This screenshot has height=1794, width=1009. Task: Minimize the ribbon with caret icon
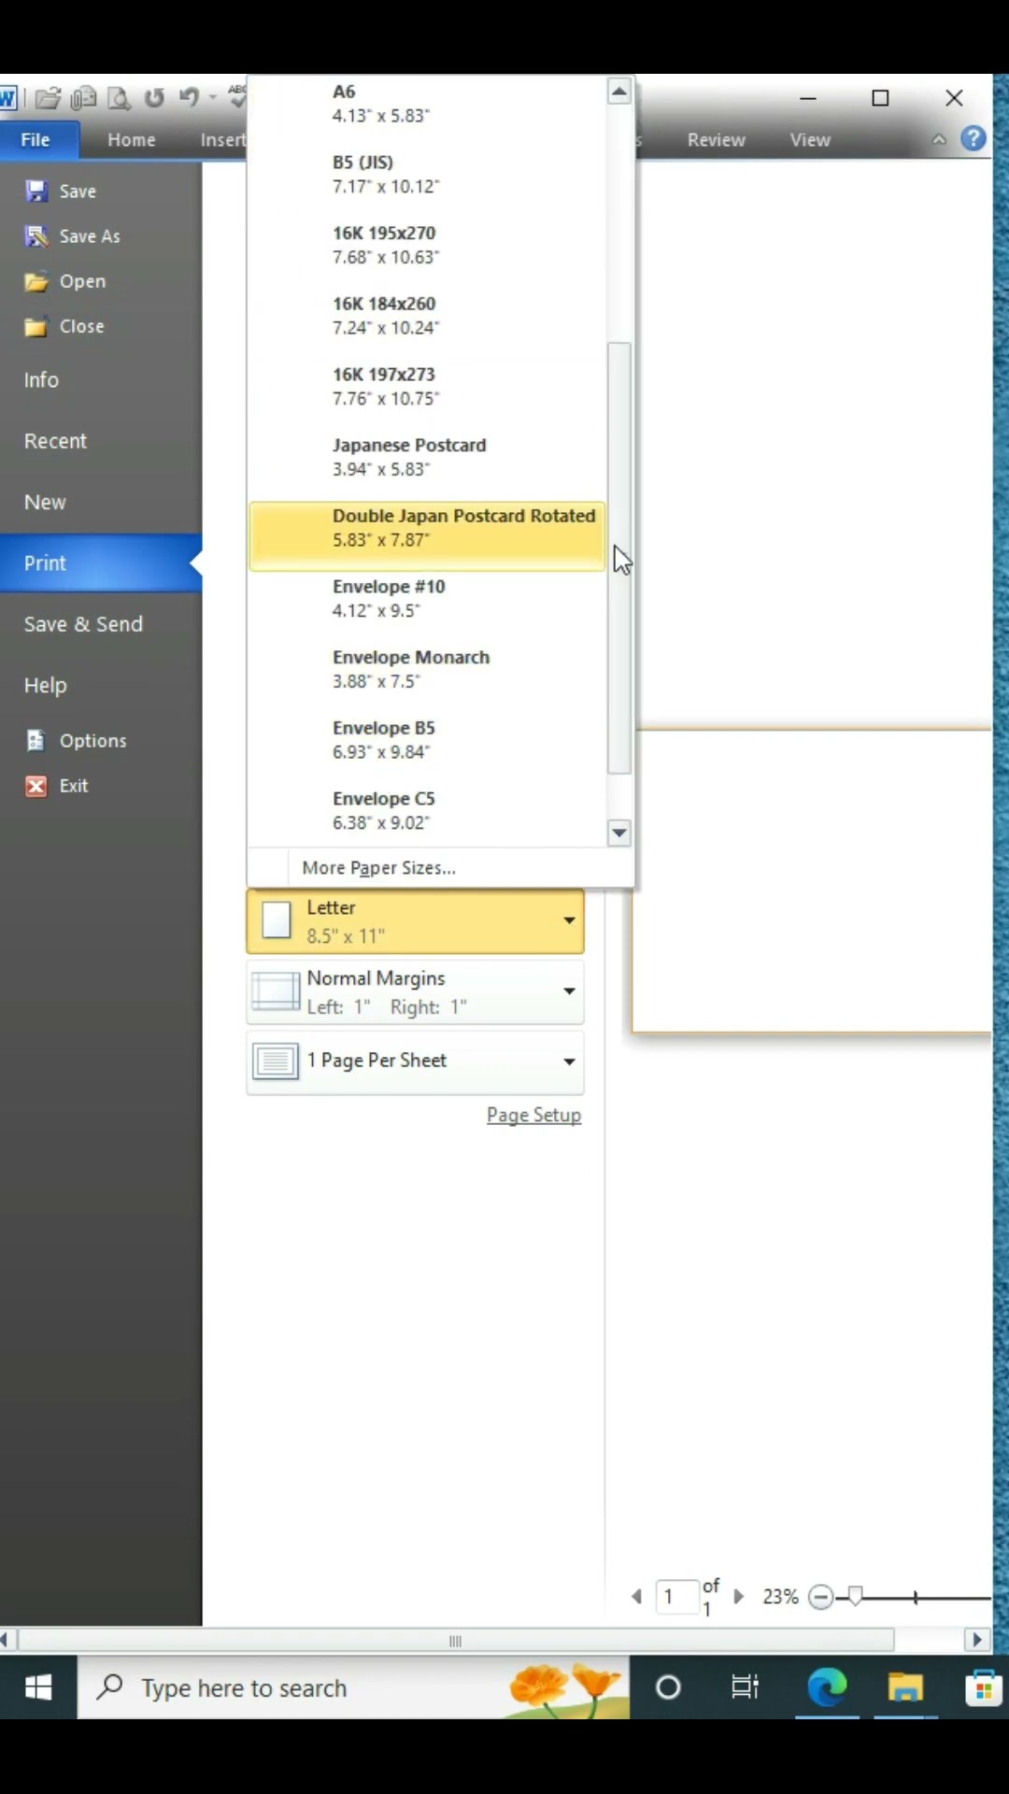coord(939,139)
